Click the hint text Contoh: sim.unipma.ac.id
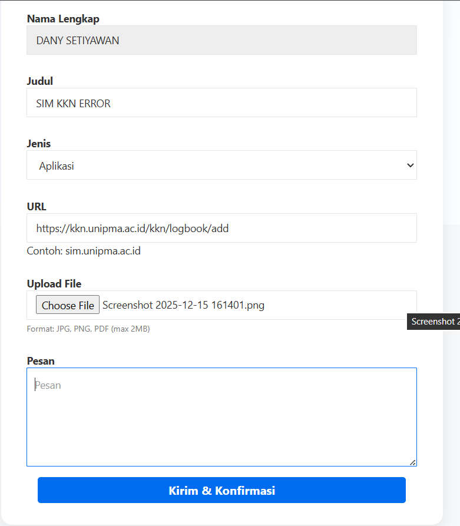The width and height of the screenshot is (460, 526). click(x=84, y=252)
